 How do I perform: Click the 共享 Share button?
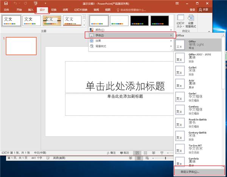click(204, 10)
